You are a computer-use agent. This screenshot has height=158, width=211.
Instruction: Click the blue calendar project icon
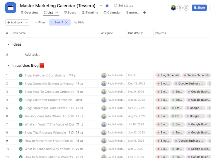11,8
